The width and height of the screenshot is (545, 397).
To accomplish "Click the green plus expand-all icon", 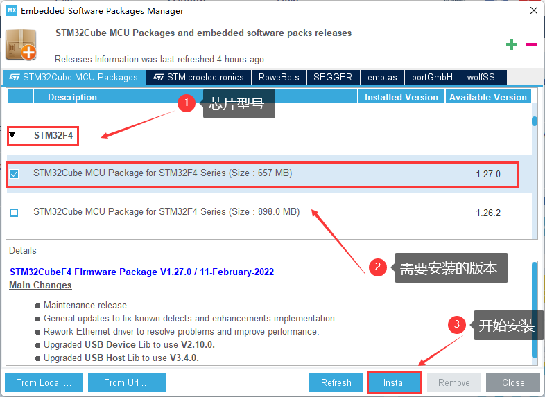I will click(x=511, y=44).
